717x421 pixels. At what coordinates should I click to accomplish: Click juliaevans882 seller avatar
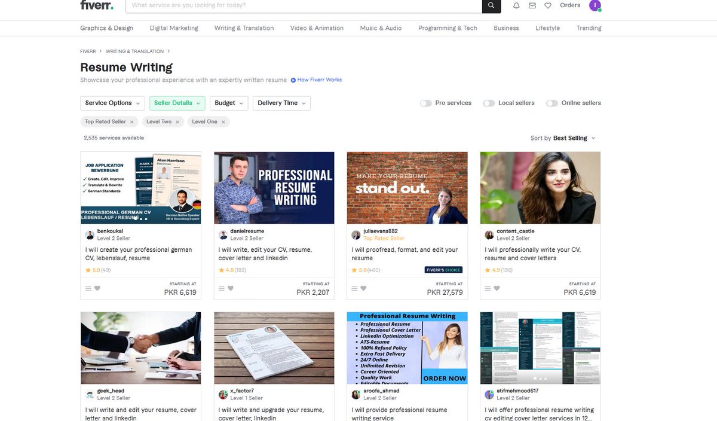(x=356, y=234)
